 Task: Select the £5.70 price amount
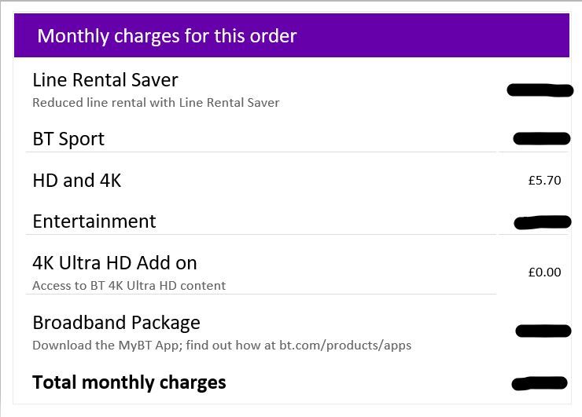tap(544, 181)
